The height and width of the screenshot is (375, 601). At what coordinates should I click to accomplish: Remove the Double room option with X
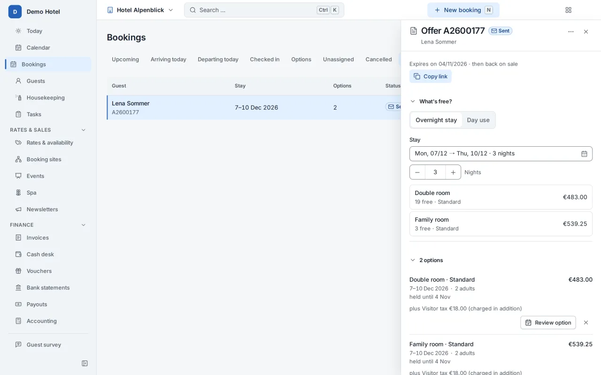pyautogui.click(x=586, y=322)
